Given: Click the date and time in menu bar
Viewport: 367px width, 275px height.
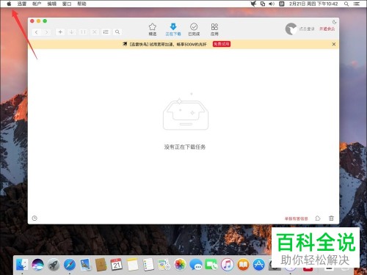Looking at the screenshot, I should pyautogui.click(x=313, y=4).
